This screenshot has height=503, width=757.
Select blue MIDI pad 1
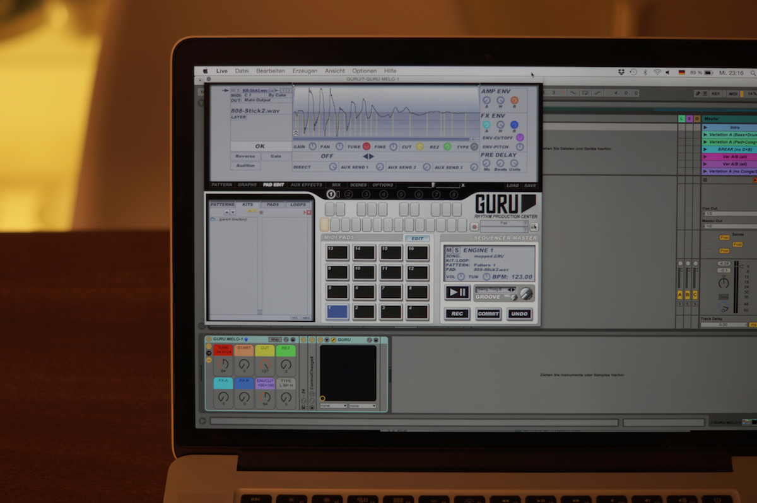pos(337,311)
